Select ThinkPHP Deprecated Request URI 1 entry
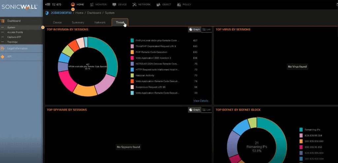Image resolution: width=338 pixels, height=163 pixels. click(156, 46)
